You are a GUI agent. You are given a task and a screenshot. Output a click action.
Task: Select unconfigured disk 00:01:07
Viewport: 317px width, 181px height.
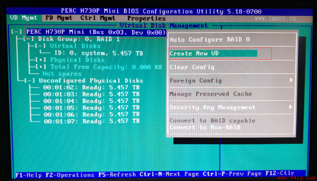[92, 121]
